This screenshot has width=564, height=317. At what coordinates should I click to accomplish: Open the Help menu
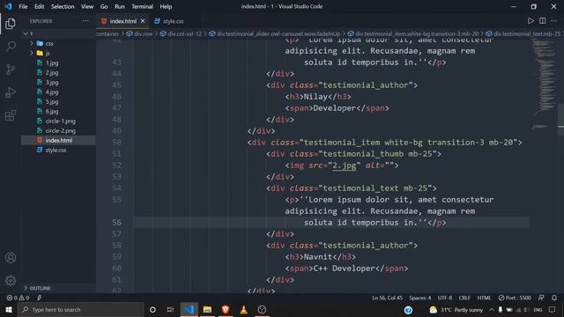coord(166,6)
